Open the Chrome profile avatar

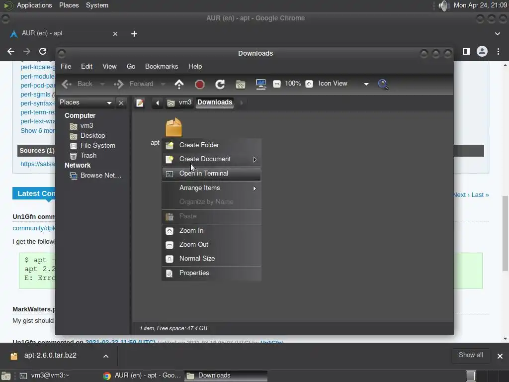482,51
